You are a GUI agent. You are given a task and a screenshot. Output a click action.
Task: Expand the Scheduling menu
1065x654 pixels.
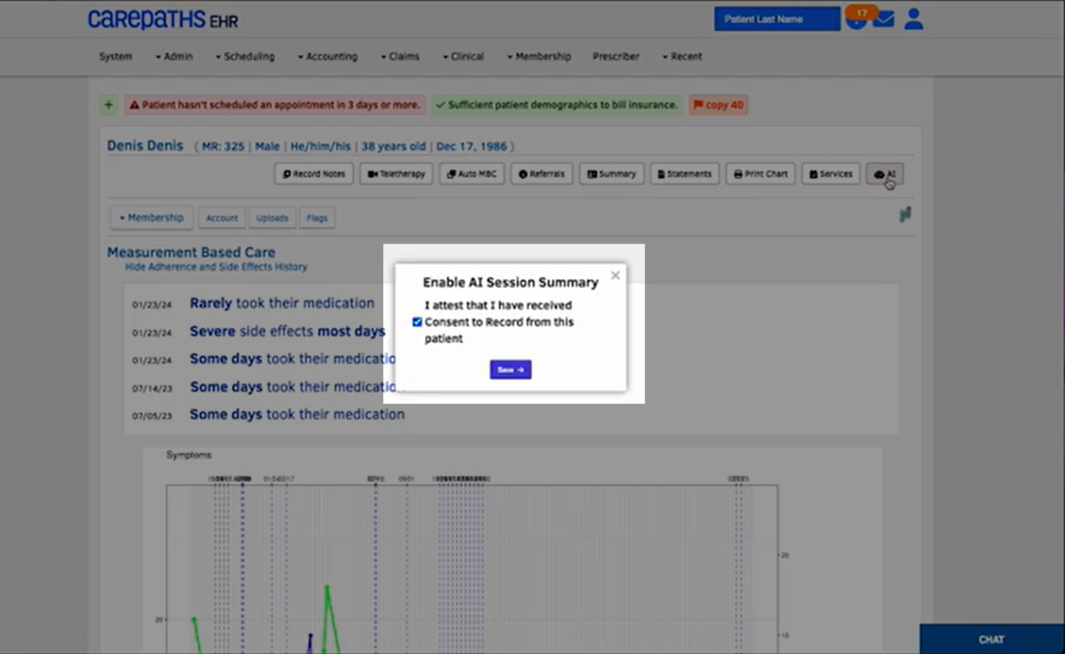point(245,56)
